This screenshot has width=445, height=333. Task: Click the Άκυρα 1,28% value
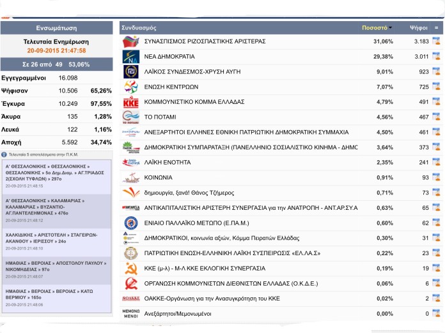103,116
